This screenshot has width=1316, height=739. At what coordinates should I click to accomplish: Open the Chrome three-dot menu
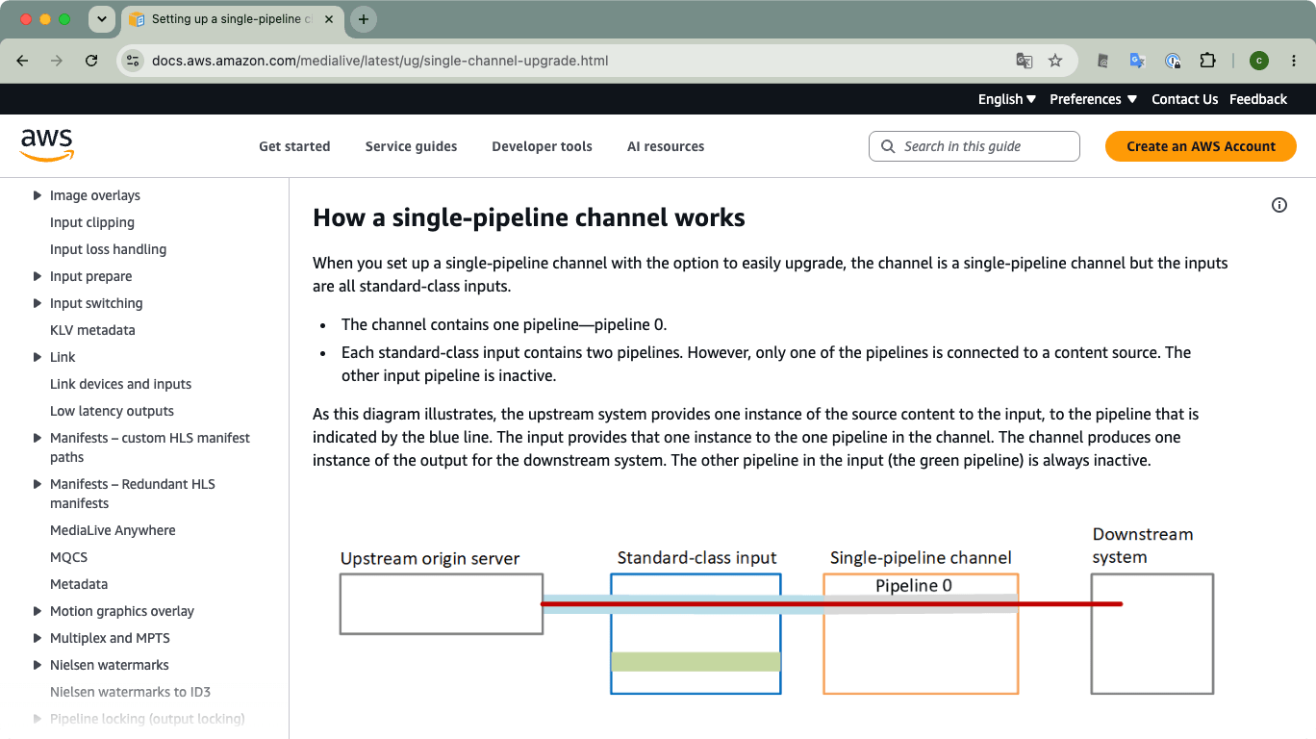(1292, 61)
